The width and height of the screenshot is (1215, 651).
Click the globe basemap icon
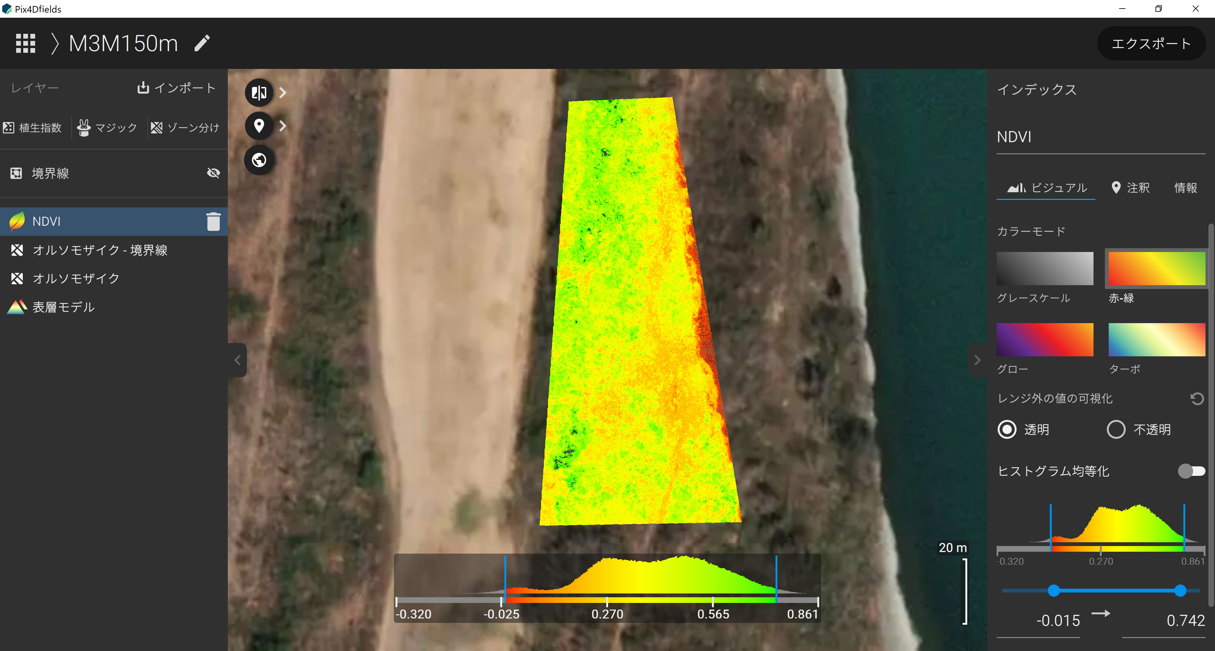tap(259, 160)
